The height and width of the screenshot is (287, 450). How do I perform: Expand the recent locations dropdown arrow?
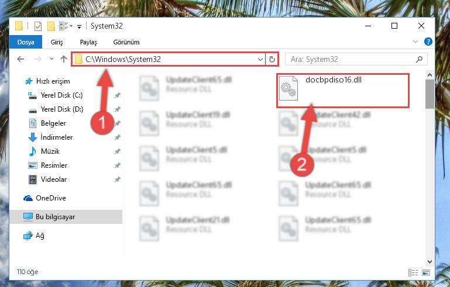pyautogui.click(x=51, y=59)
